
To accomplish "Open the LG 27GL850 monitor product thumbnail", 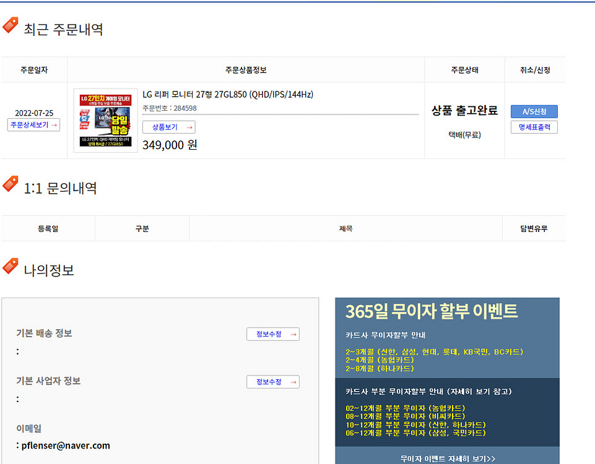I will click(105, 121).
